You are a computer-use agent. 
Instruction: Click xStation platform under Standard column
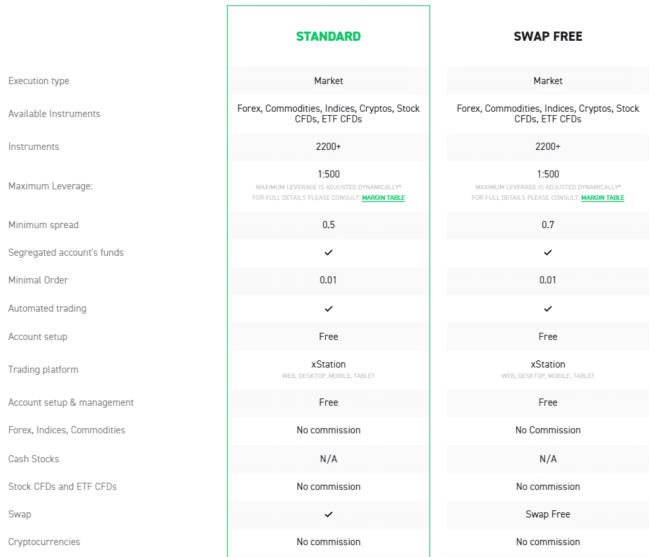328,364
